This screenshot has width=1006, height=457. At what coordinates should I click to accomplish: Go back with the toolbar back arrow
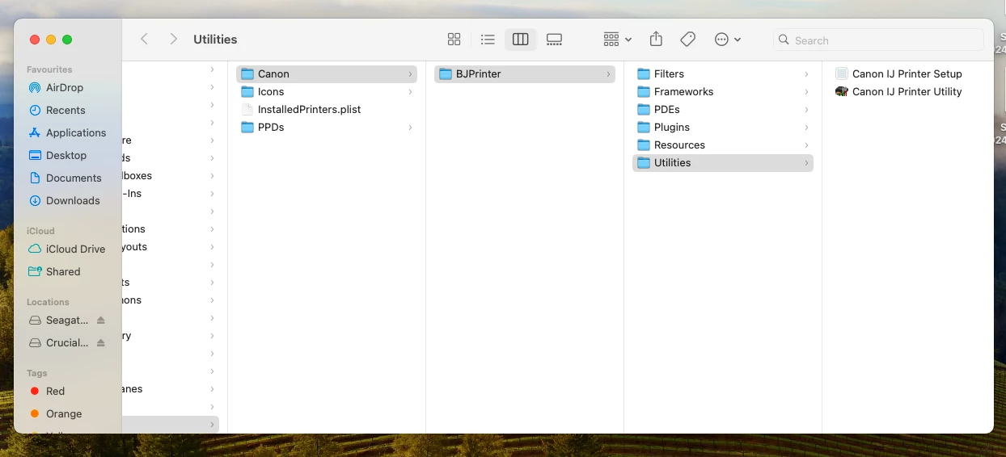tap(144, 39)
